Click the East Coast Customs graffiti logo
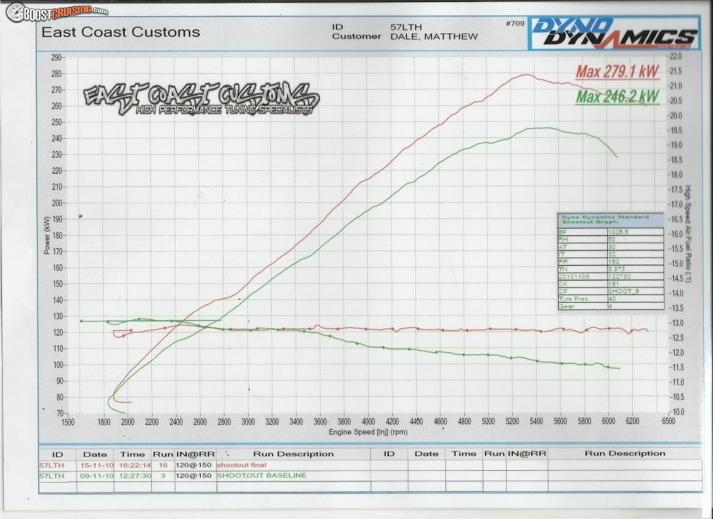This screenshot has height=519, width=713. (201, 98)
